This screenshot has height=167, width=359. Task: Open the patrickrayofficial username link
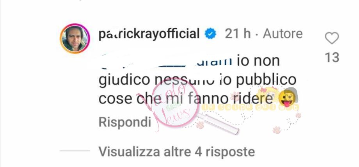(149, 34)
